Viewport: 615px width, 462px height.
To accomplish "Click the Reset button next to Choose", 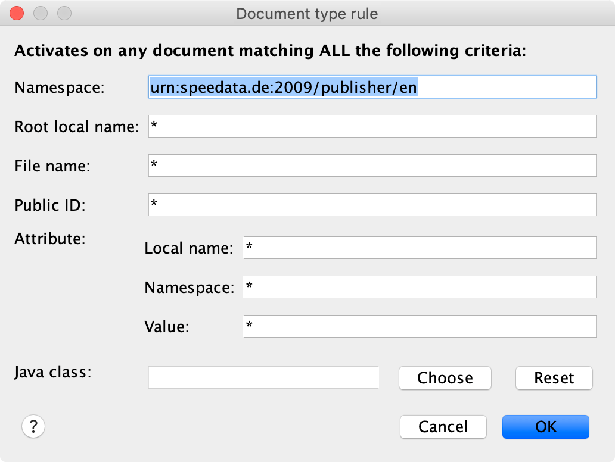I will [554, 378].
